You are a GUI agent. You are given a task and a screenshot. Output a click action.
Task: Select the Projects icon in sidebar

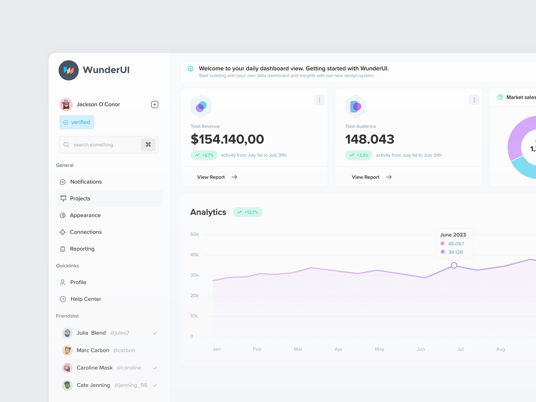(63, 198)
